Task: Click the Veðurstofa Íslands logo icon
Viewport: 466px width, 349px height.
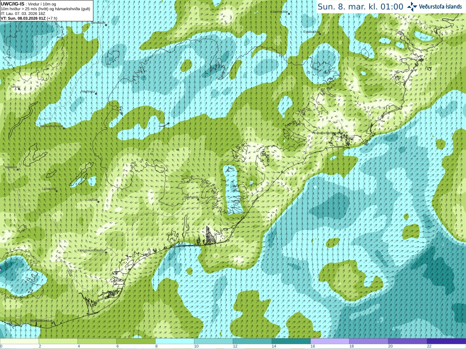Action: tap(412, 7)
